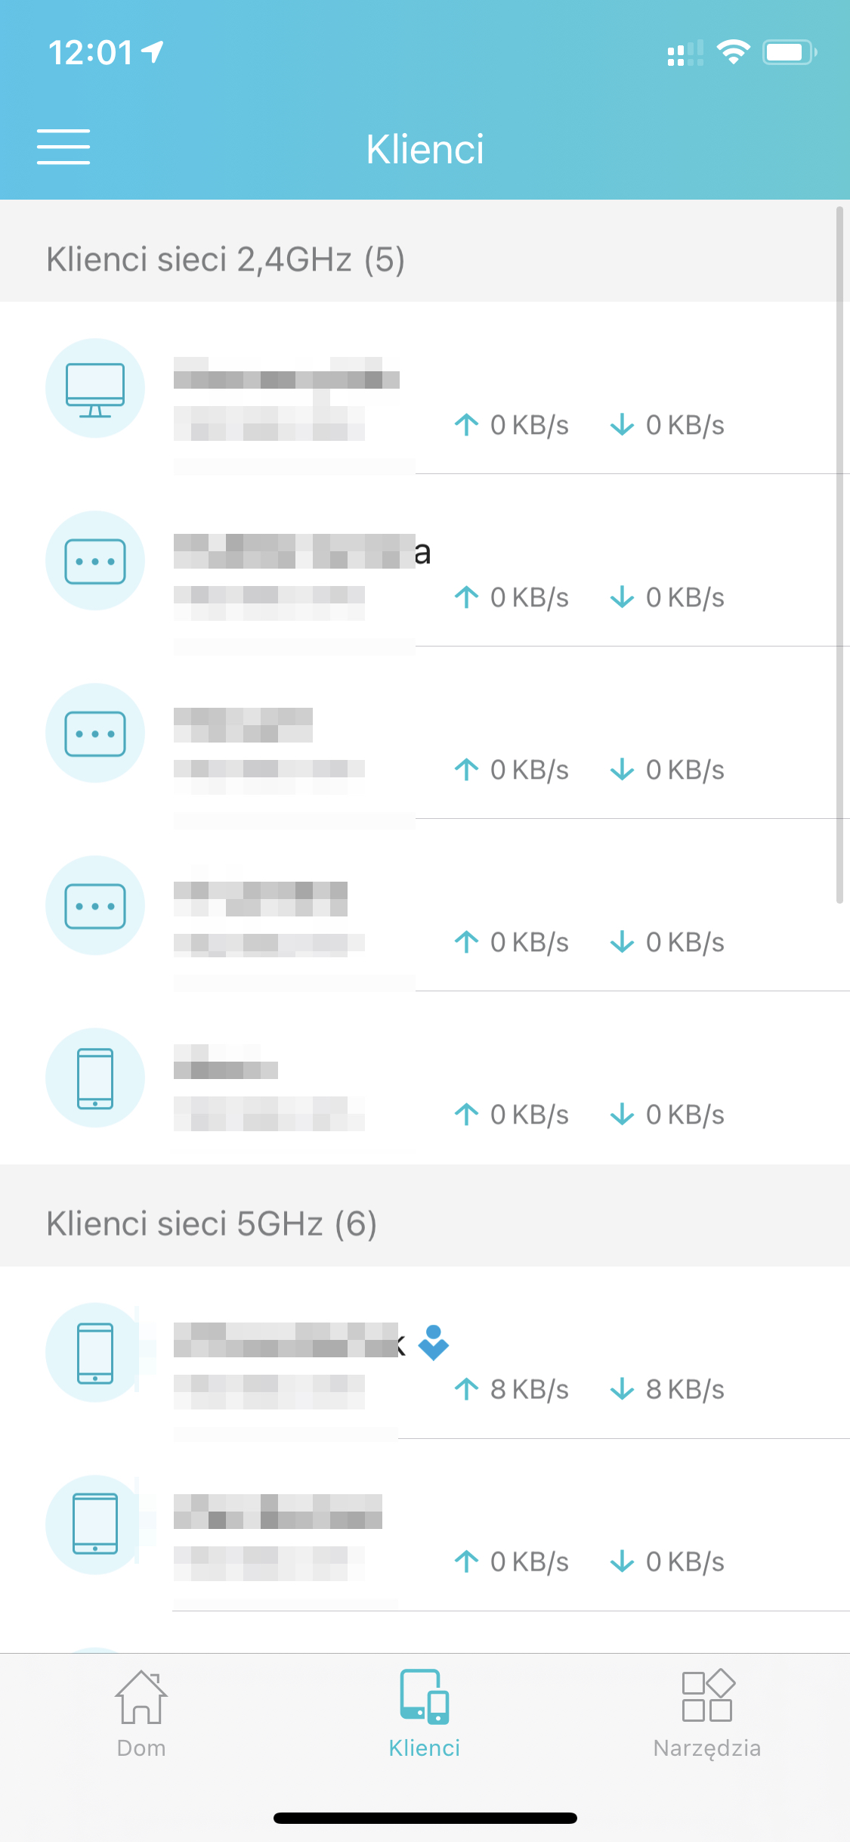
Task: Tap the tablet icon in the 5GHz list
Action: [95, 1524]
